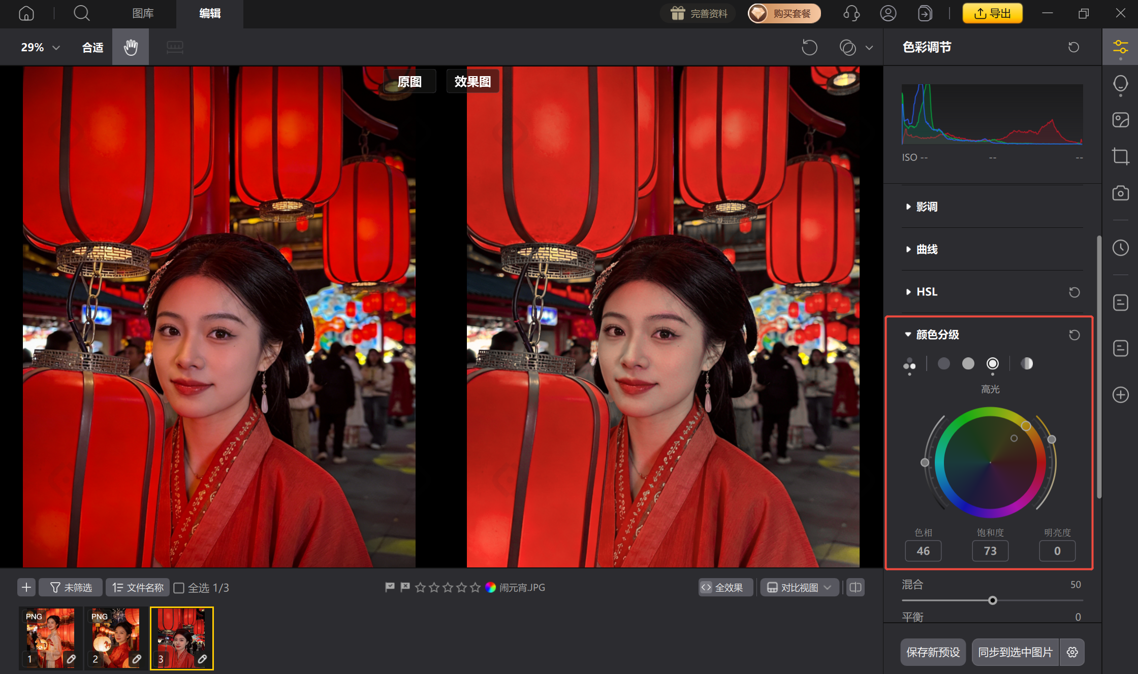Check the 全选 checkbox below the canvas
Viewport: 1138px width, 674px height.
pos(179,587)
